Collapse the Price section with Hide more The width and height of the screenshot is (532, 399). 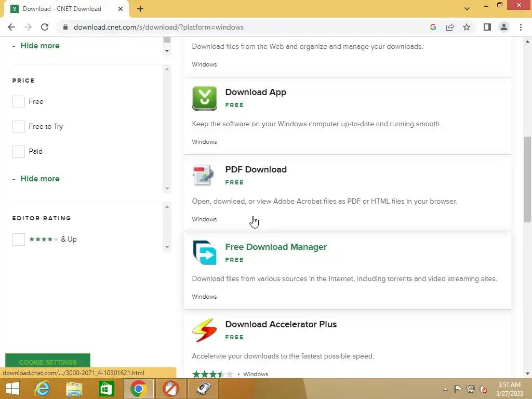click(39, 179)
